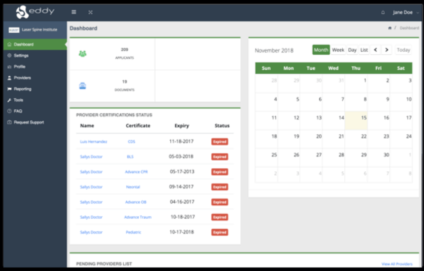Click the Luis Hernandez provider link
The image size is (424, 271).
[x=93, y=142]
